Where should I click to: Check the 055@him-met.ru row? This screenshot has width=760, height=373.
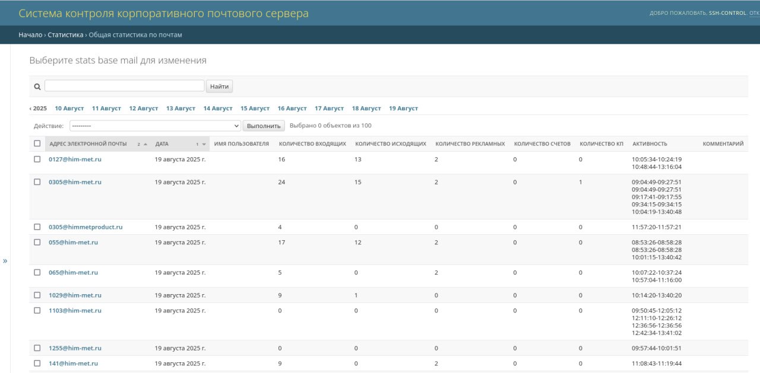pos(37,243)
